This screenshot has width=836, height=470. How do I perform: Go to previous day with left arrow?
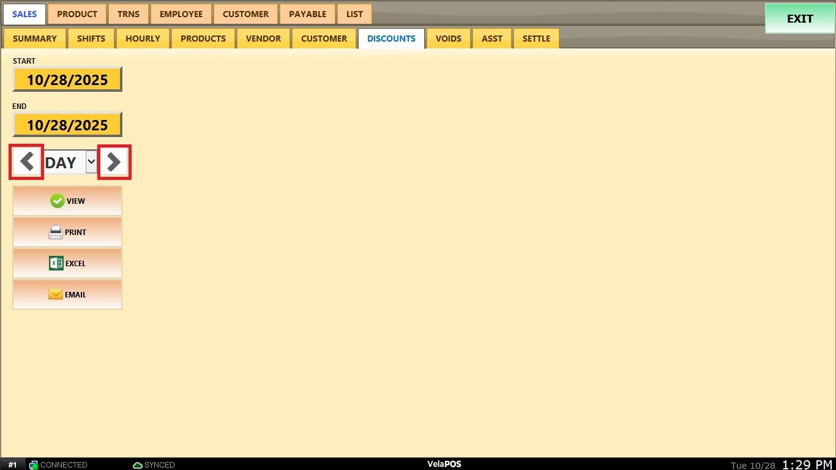(x=26, y=162)
